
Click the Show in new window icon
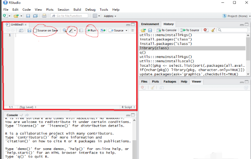[x=21, y=30]
